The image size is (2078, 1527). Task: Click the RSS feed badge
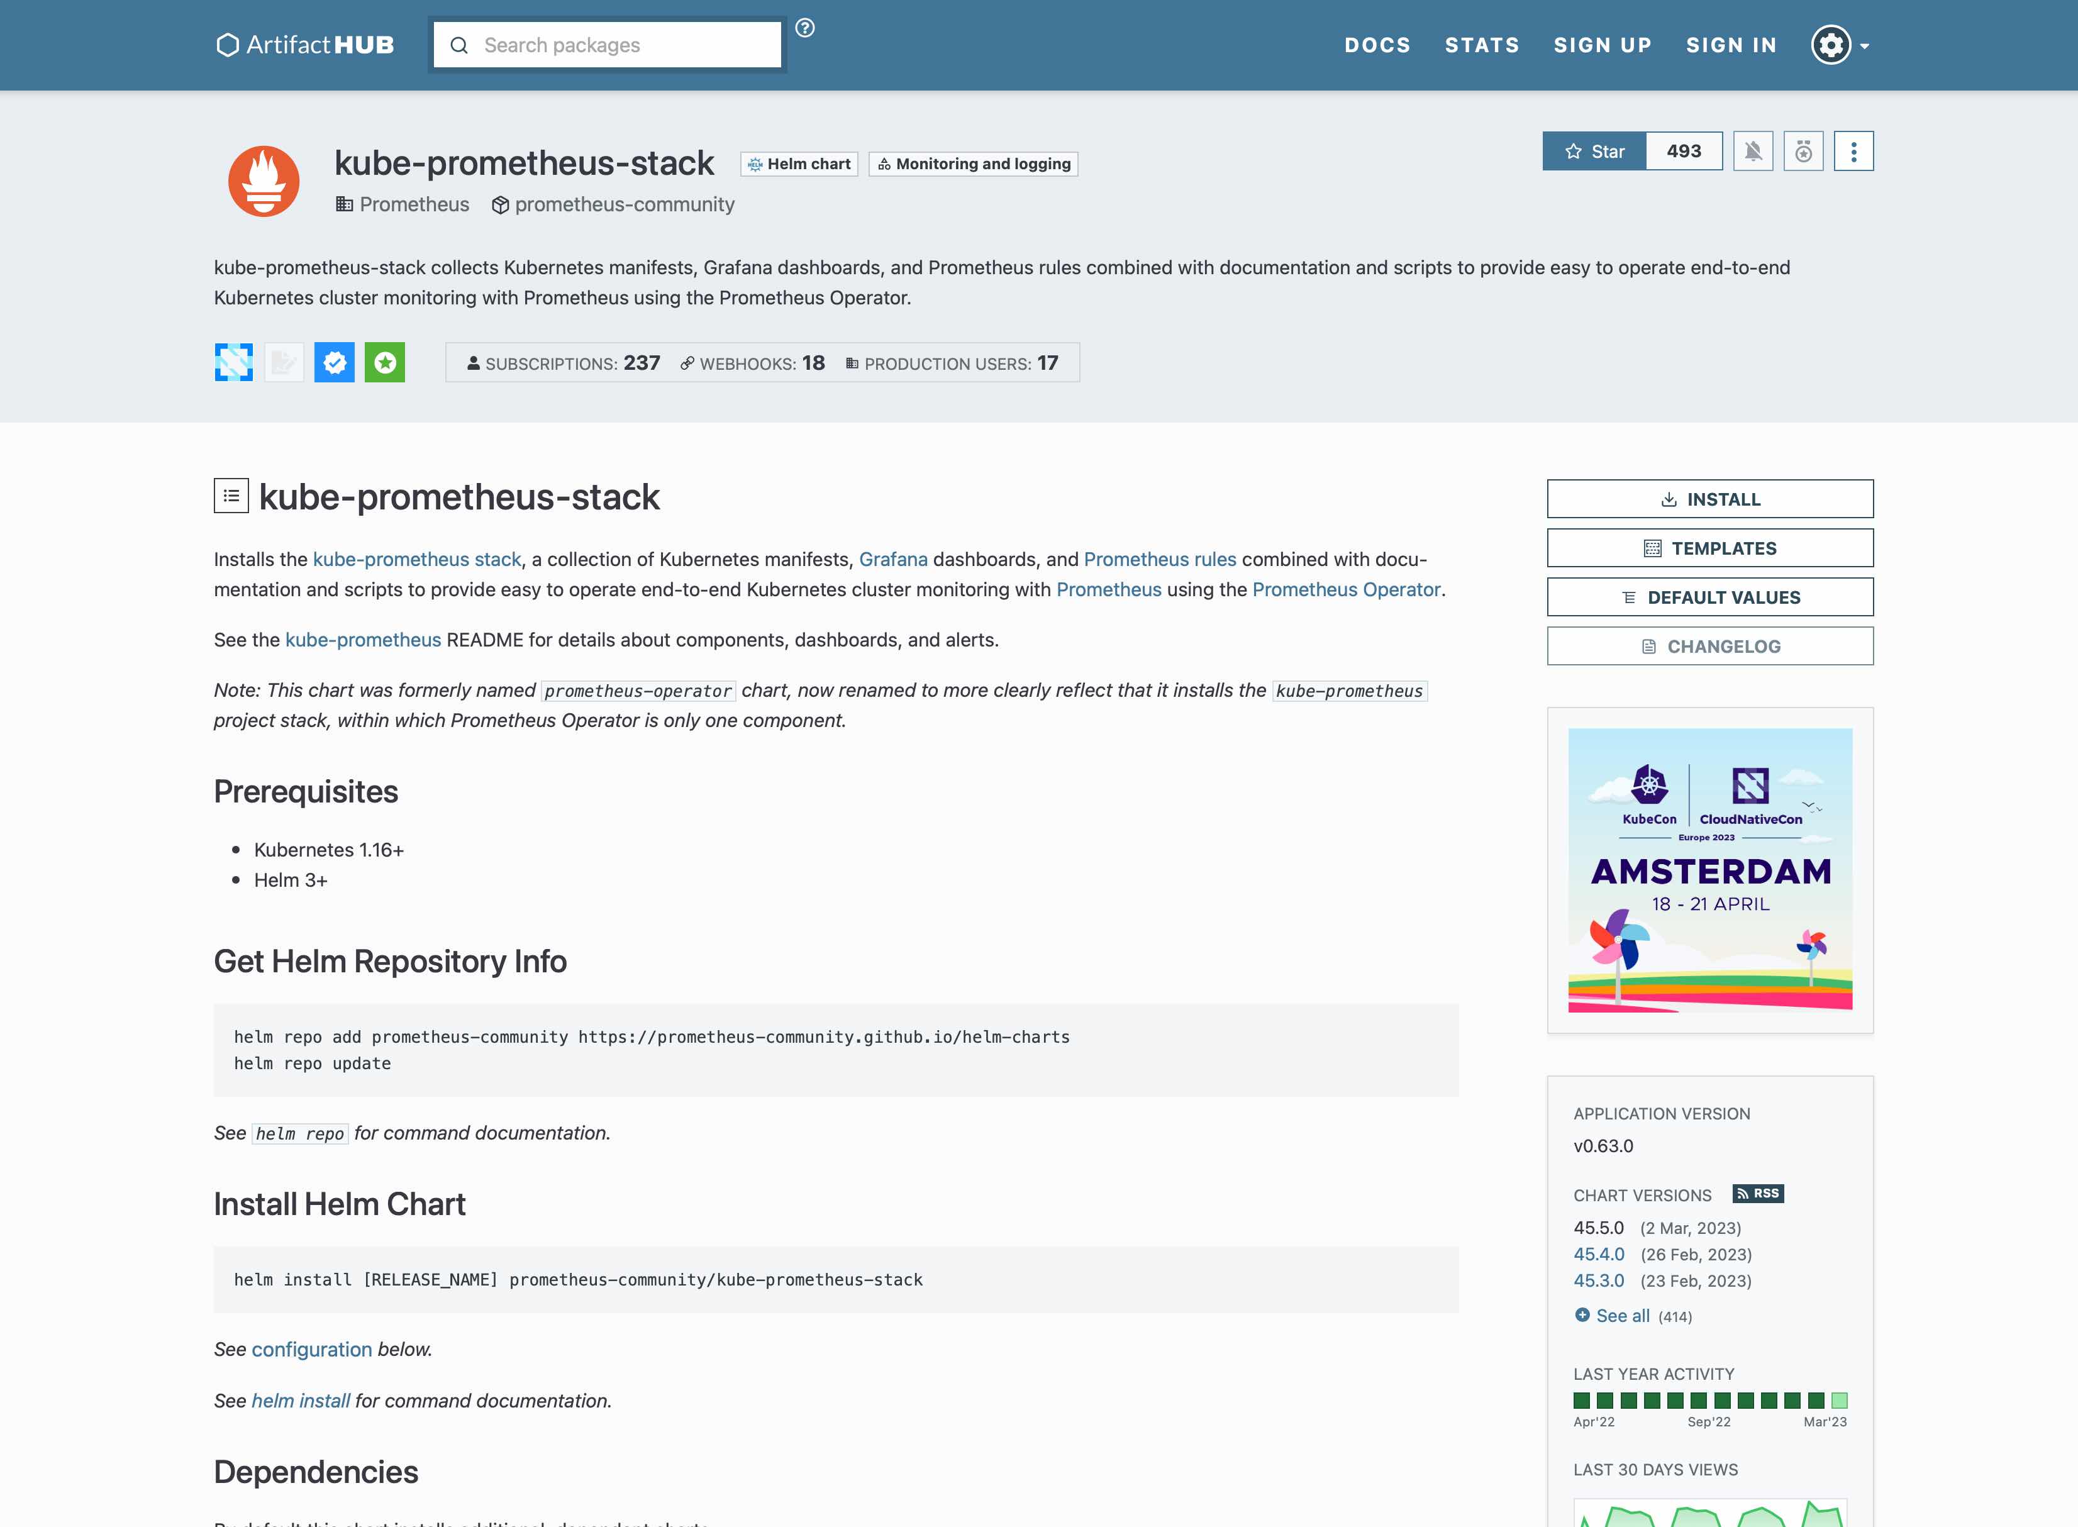[x=1757, y=1193]
